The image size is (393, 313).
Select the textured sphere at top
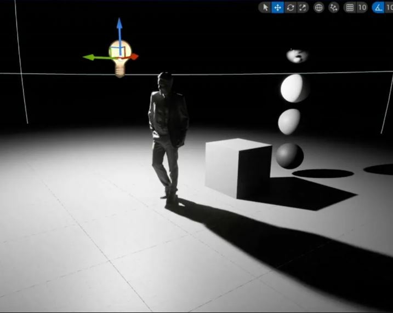pyautogui.click(x=297, y=56)
